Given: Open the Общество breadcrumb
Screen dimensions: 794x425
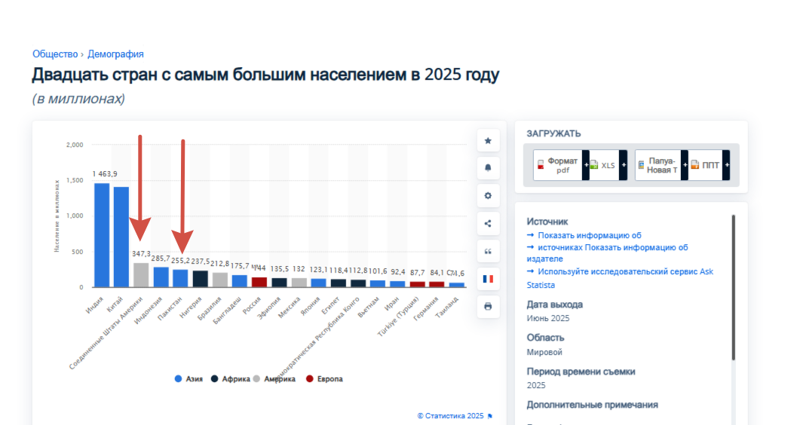Looking at the screenshot, I should [x=55, y=54].
